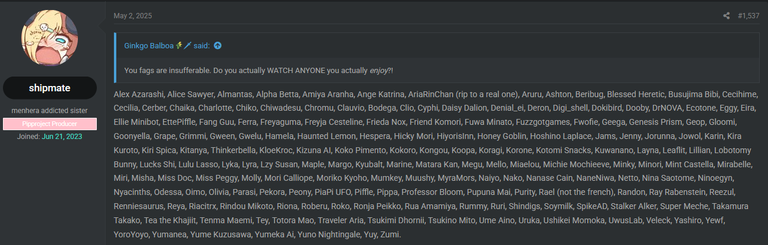Open the #1,537 post permalink

(749, 15)
